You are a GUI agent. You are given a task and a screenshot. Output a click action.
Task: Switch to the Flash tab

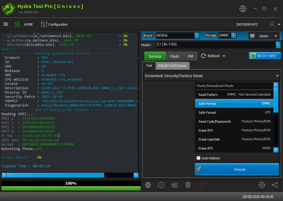coord(174,56)
